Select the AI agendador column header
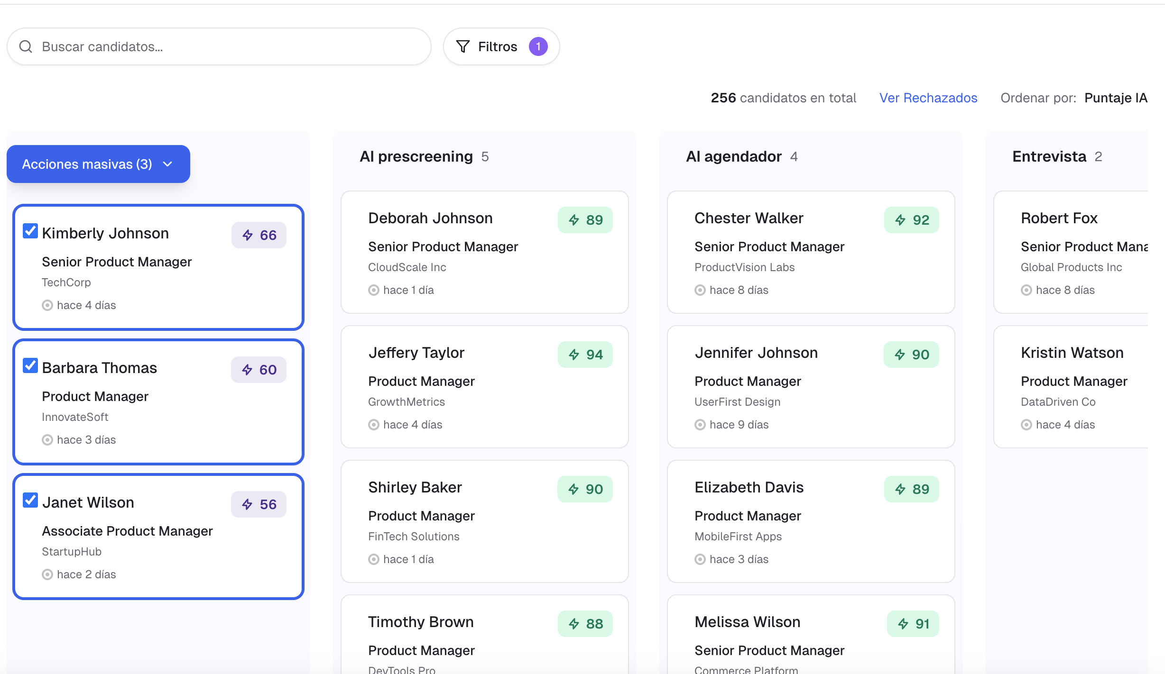The width and height of the screenshot is (1165, 674). coord(733,156)
